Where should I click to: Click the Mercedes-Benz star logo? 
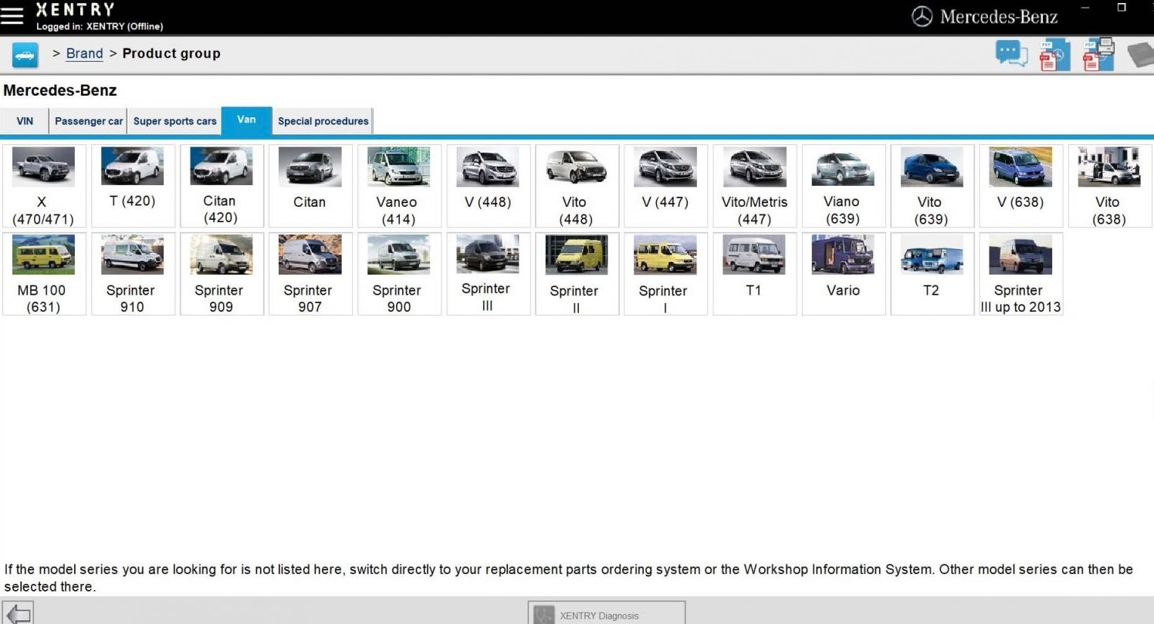tap(922, 16)
